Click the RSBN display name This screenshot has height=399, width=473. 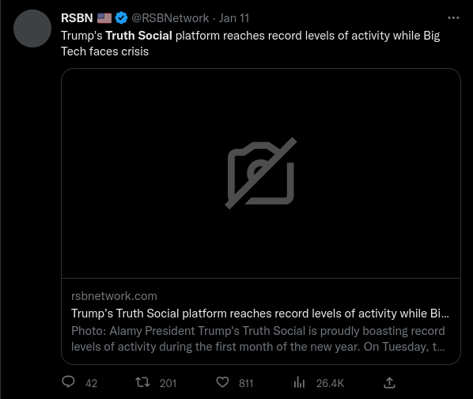[x=77, y=18]
